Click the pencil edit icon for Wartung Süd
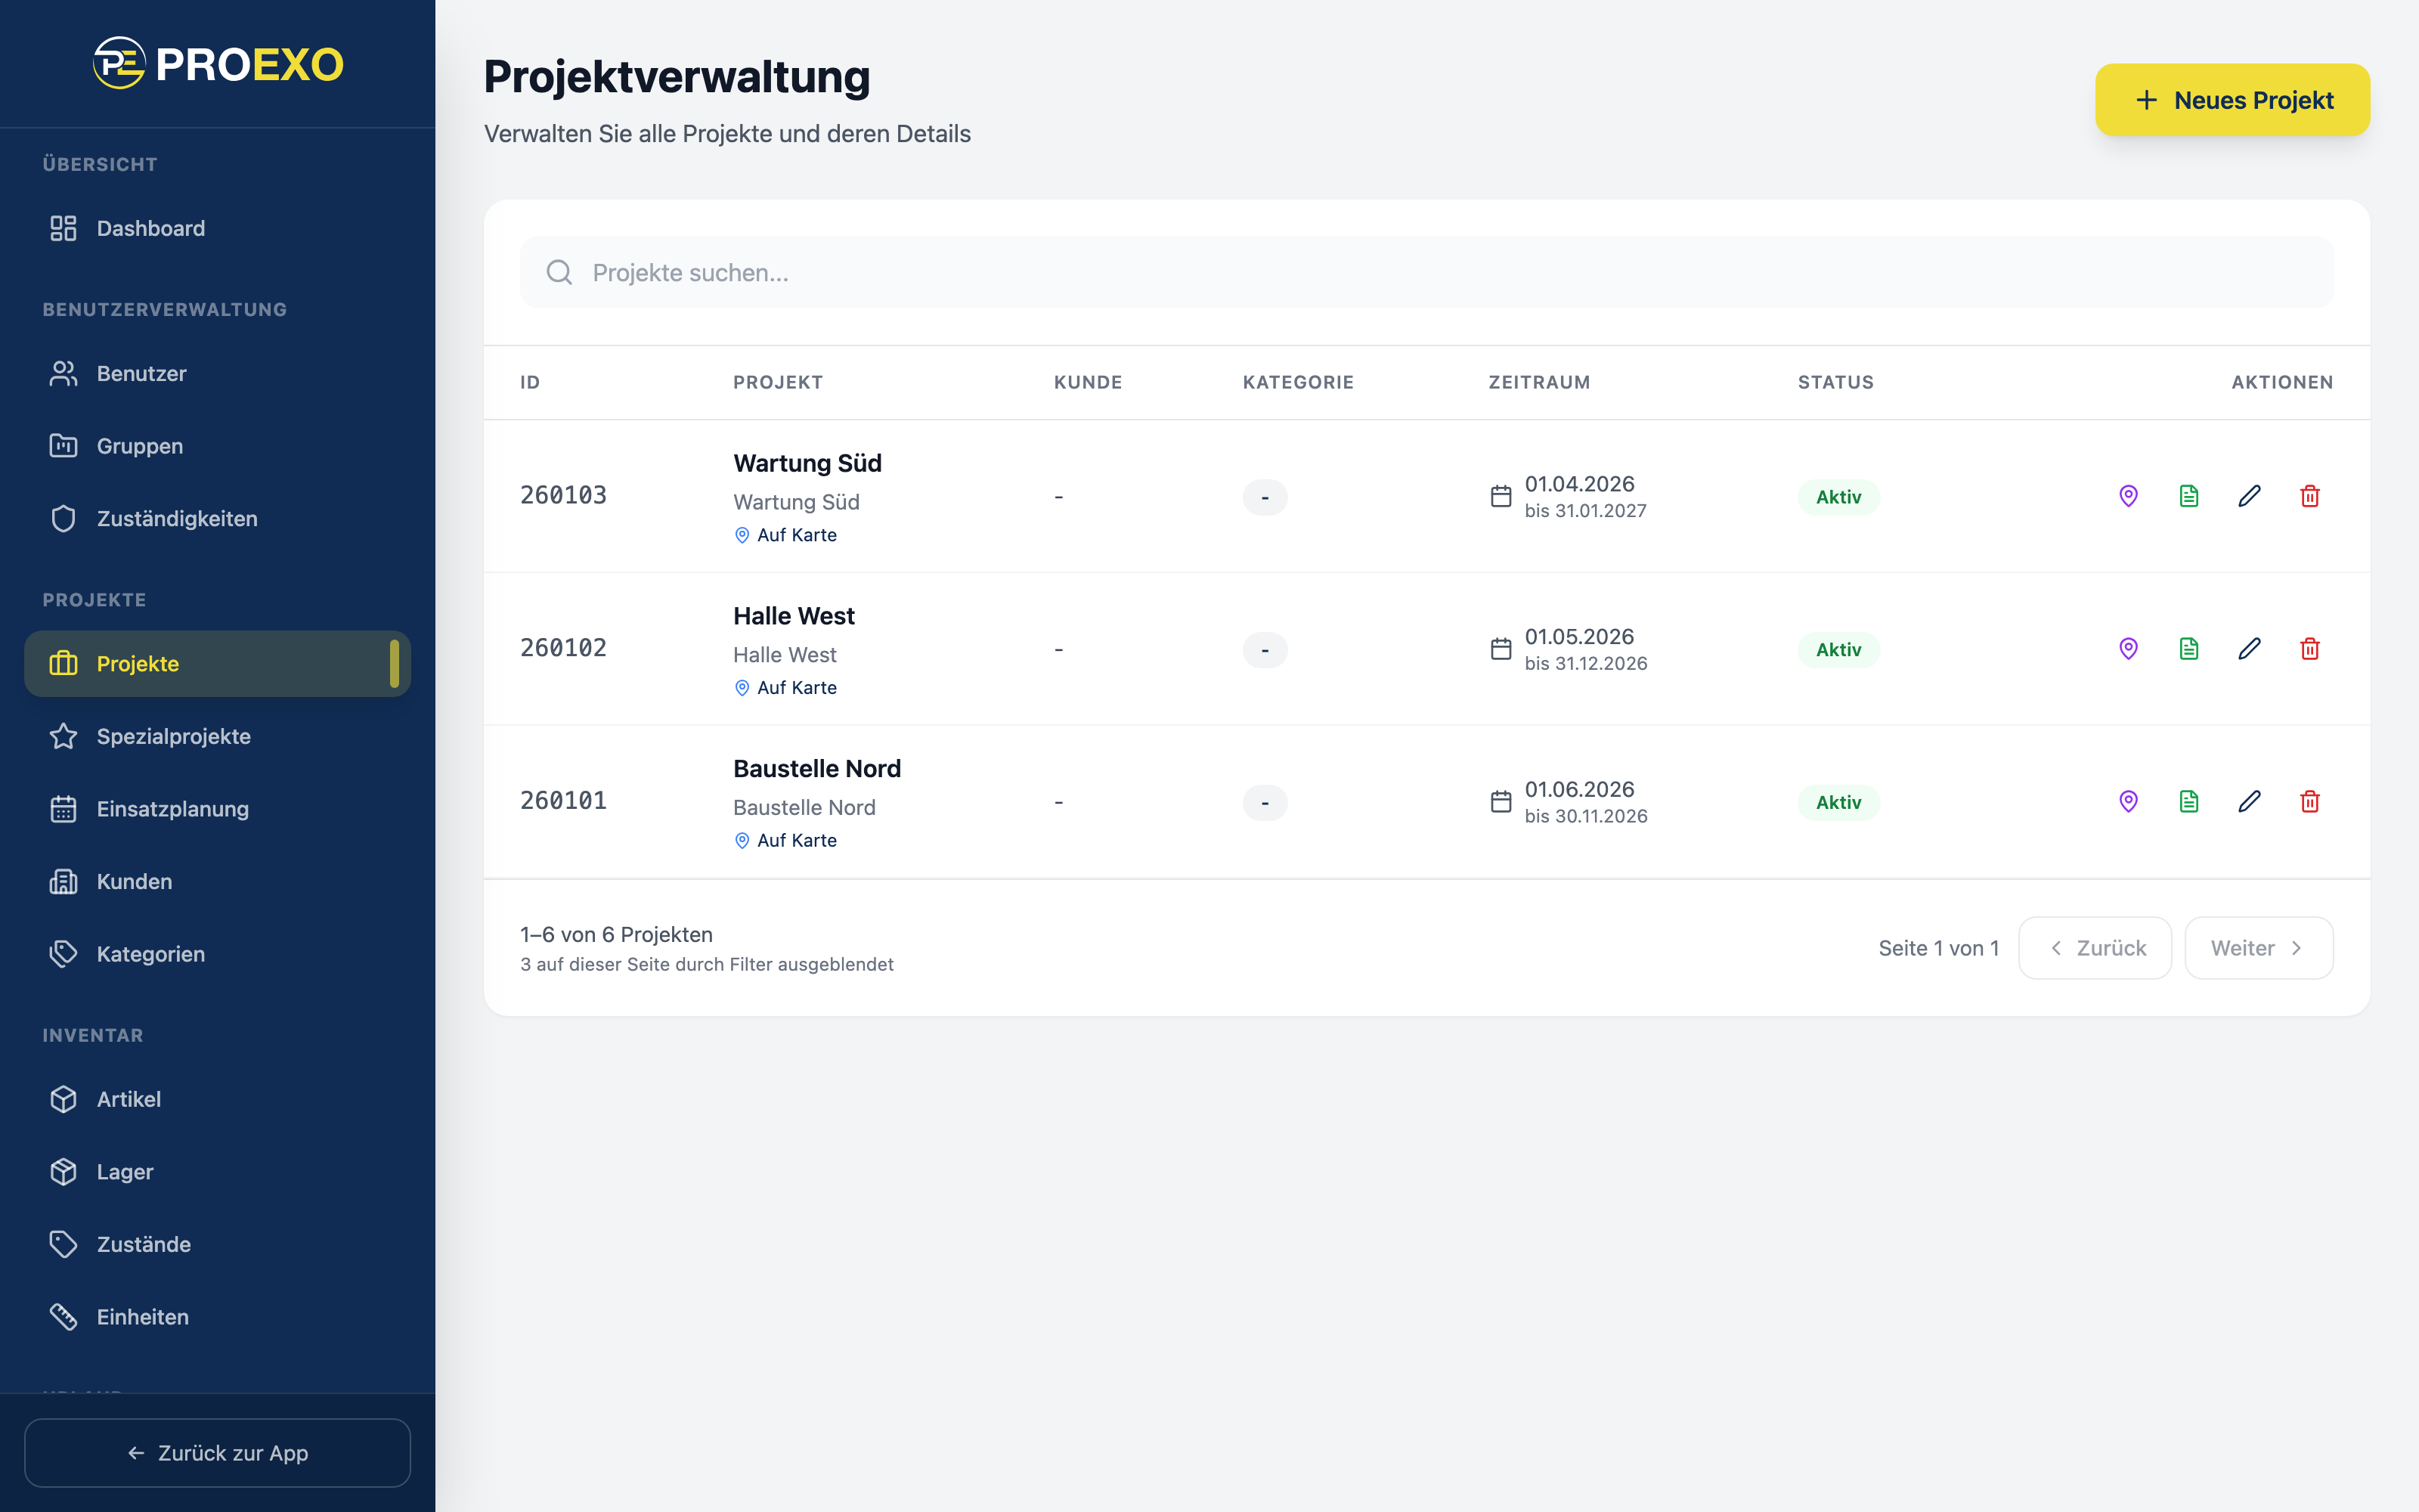This screenshot has width=2419, height=1512. coord(2249,496)
